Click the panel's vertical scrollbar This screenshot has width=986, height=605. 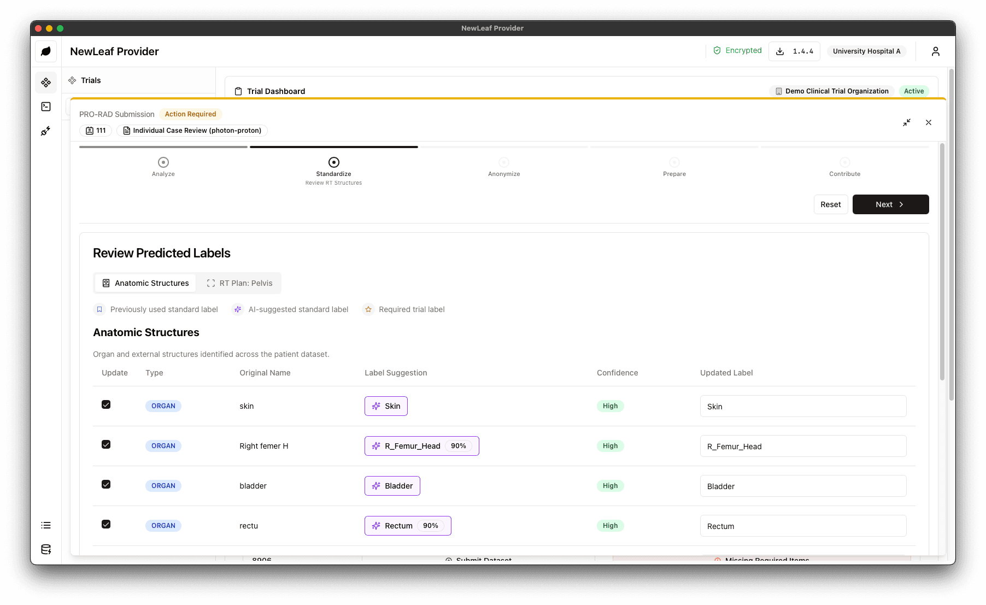[x=942, y=262]
